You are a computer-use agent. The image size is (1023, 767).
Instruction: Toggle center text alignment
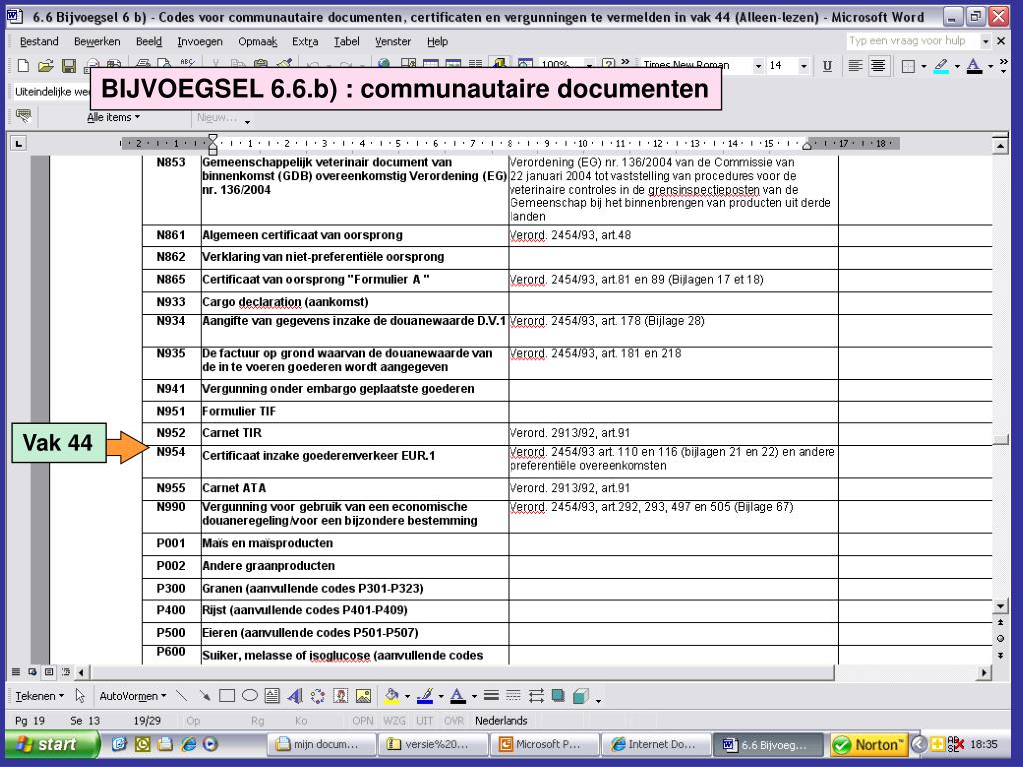tap(878, 65)
